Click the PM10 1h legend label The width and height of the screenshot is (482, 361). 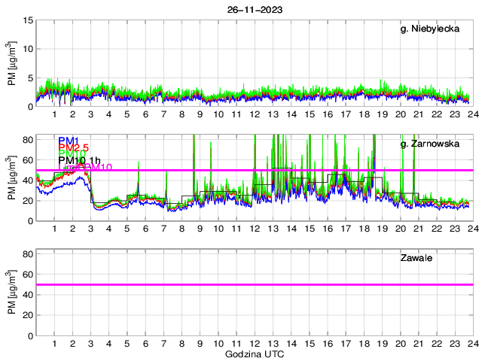pyautogui.click(x=79, y=160)
